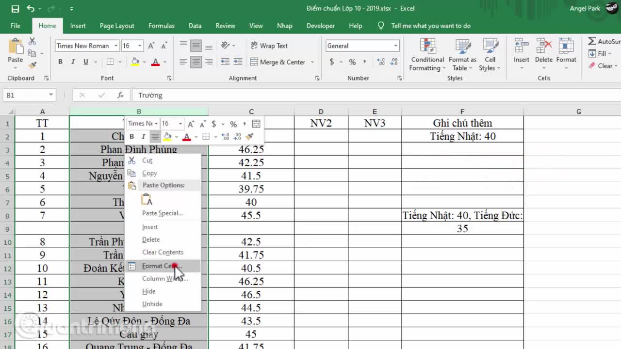The width and height of the screenshot is (621, 349).
Task: Open Alignment settings dialog launcher
Action: tap(317, 78)
